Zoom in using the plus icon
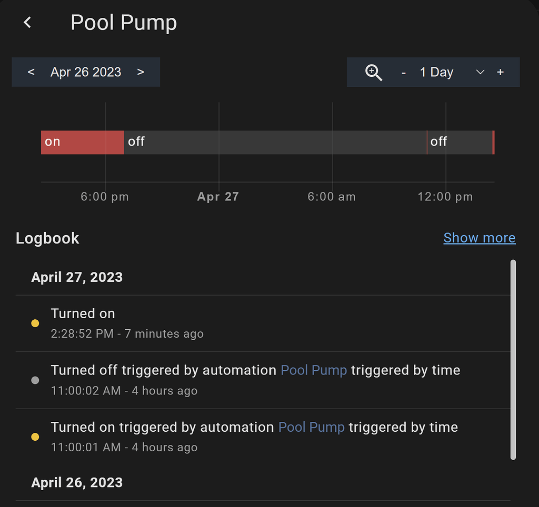This screenshot has width=539, height=507. [500, 72]
